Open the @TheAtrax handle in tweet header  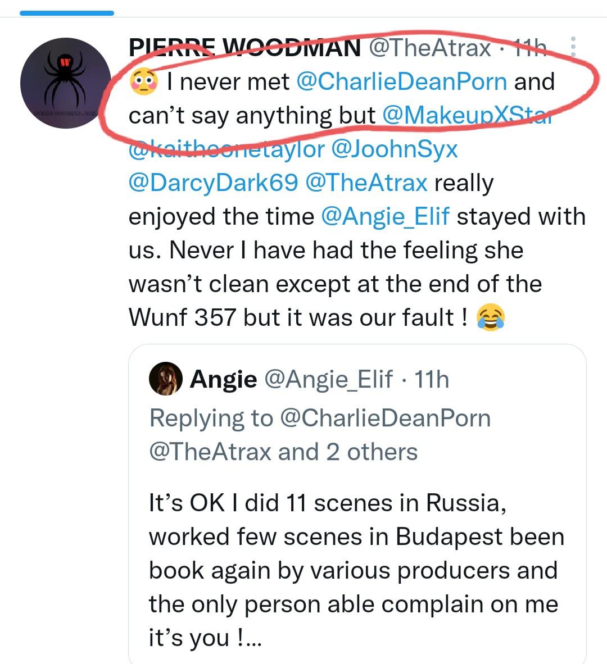pyautogui.click(x=429, y=48)
